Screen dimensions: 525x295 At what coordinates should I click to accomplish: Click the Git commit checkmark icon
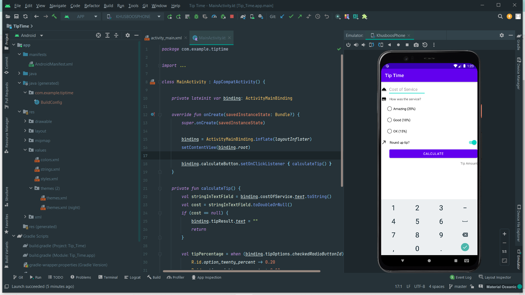(291, 17)
